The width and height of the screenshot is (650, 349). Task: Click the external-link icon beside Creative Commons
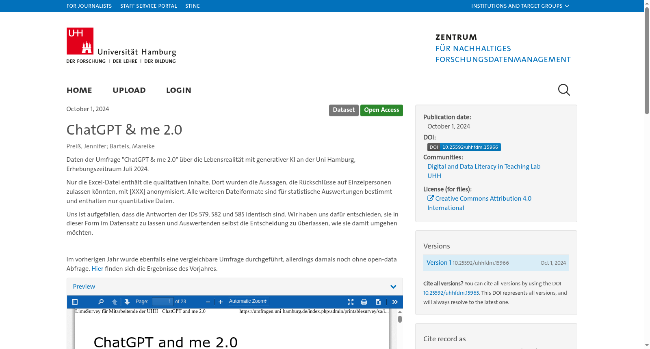coord(431,198)
